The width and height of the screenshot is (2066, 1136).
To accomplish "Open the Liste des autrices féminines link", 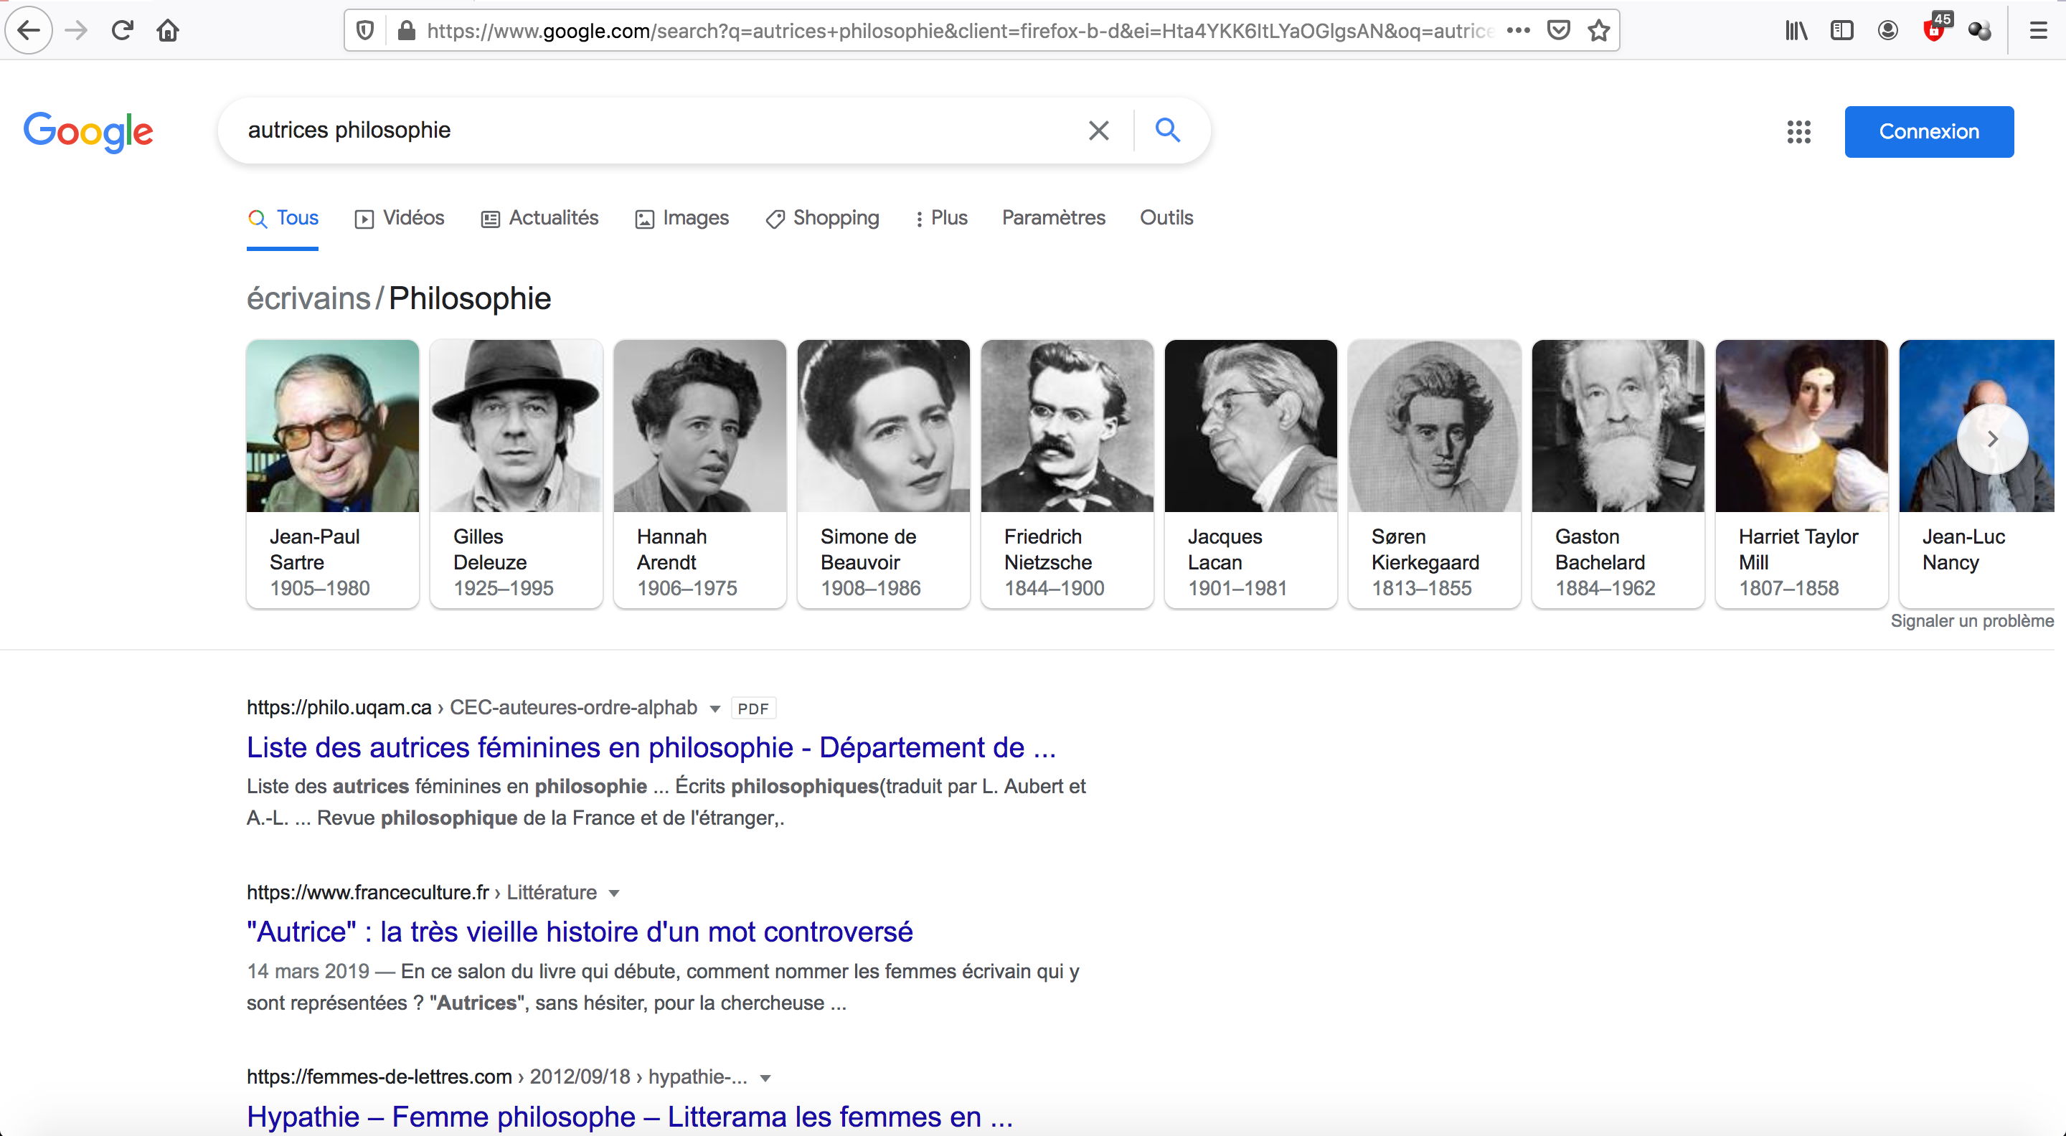I will pos(651,747).
